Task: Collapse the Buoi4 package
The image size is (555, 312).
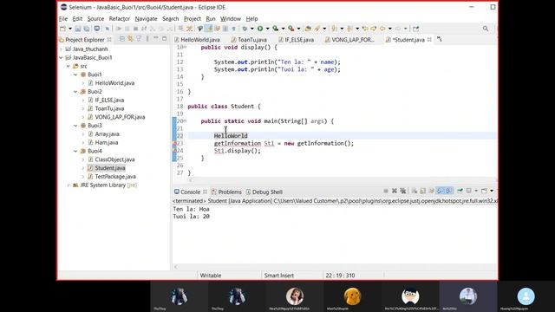Action: pyautogui.click(x=75, y=151)
